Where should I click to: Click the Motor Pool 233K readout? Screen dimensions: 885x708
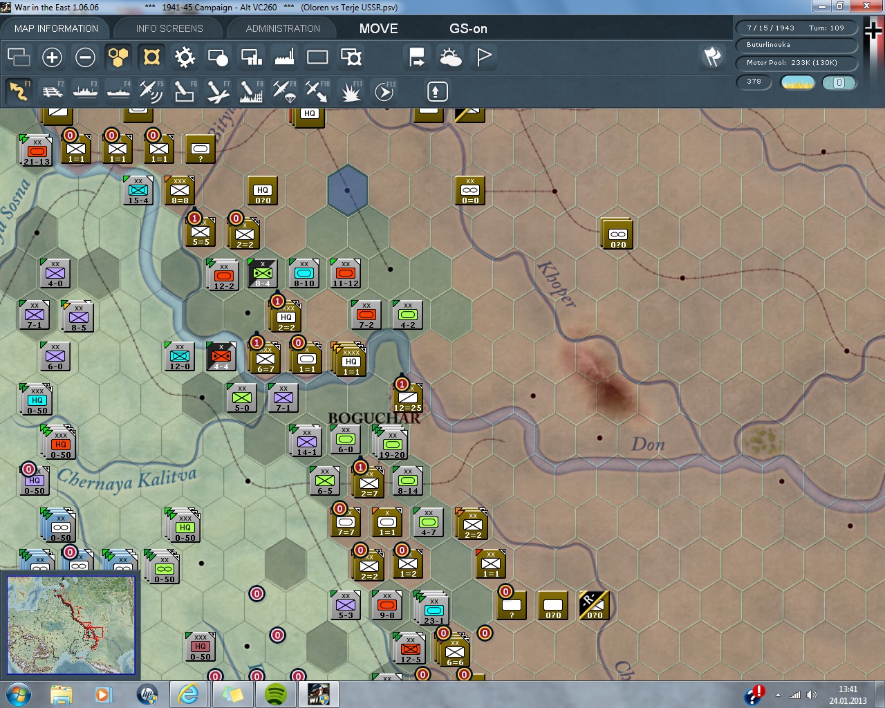(x=796, y=63)
